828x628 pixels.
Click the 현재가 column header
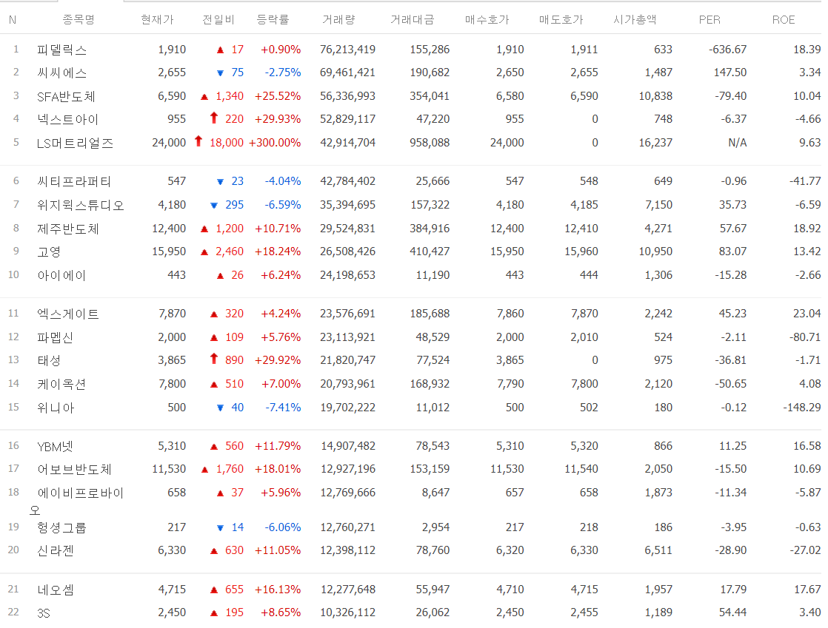[x=157, y=20]
